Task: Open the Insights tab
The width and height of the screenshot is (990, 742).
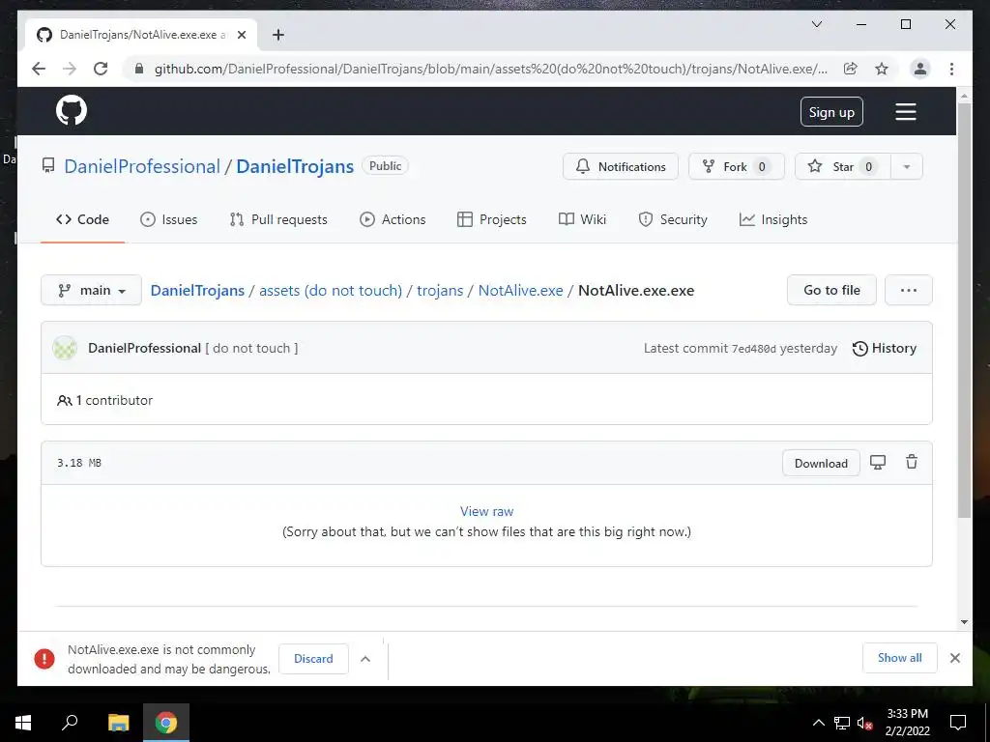Action: tap(773, 219)
